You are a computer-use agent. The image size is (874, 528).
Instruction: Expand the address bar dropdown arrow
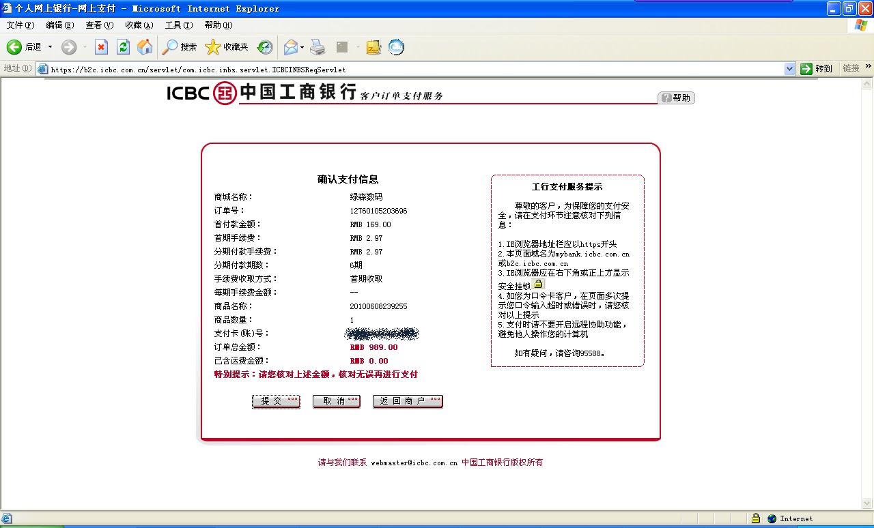pyautogui.click(x=790, y=69)
